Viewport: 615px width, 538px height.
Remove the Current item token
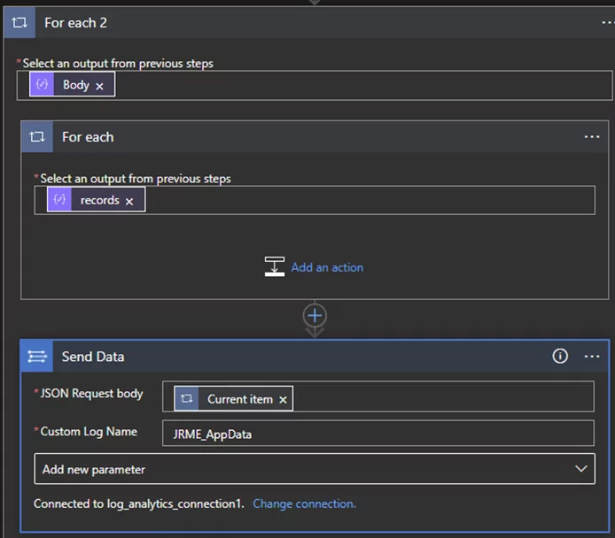pos(283,400)
